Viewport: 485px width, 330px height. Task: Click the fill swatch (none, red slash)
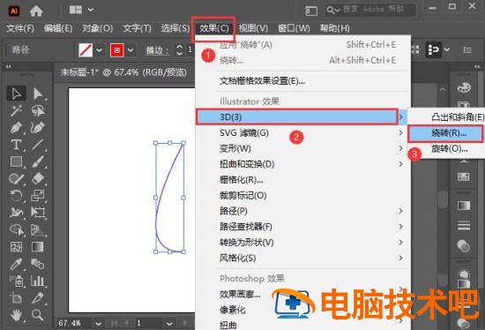point(86,49)
